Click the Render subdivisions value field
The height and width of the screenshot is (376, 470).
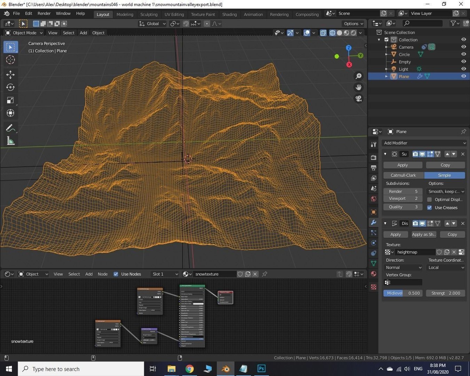click(403, 191)
